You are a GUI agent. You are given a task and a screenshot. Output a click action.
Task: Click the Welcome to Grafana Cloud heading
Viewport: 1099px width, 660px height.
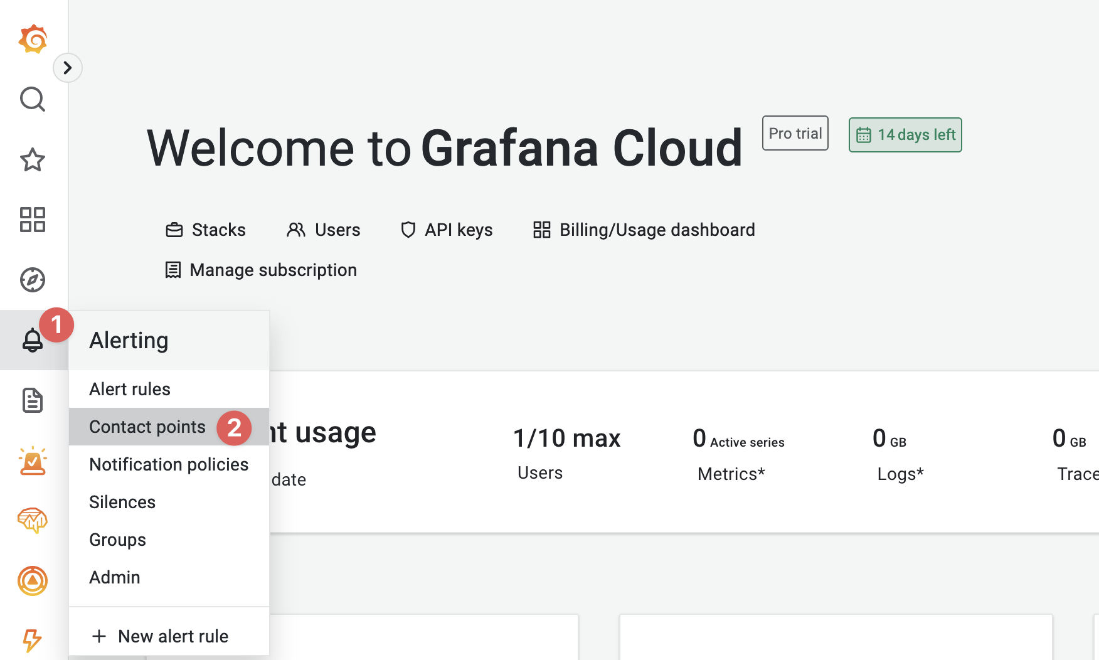point(445,148)
